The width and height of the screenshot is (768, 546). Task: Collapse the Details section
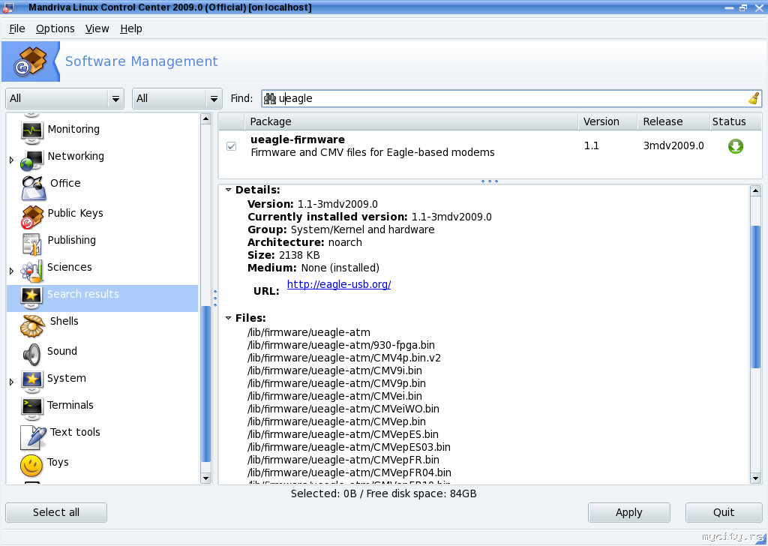228,190
